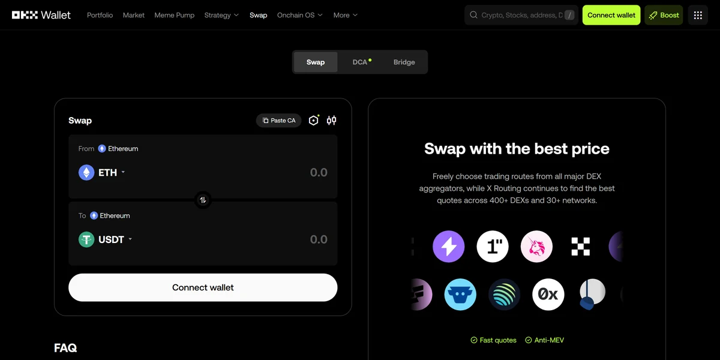This screenshot has width=720, height=360.
Task: Open the hexagon routing settings icon
Action: pos(314,121)
